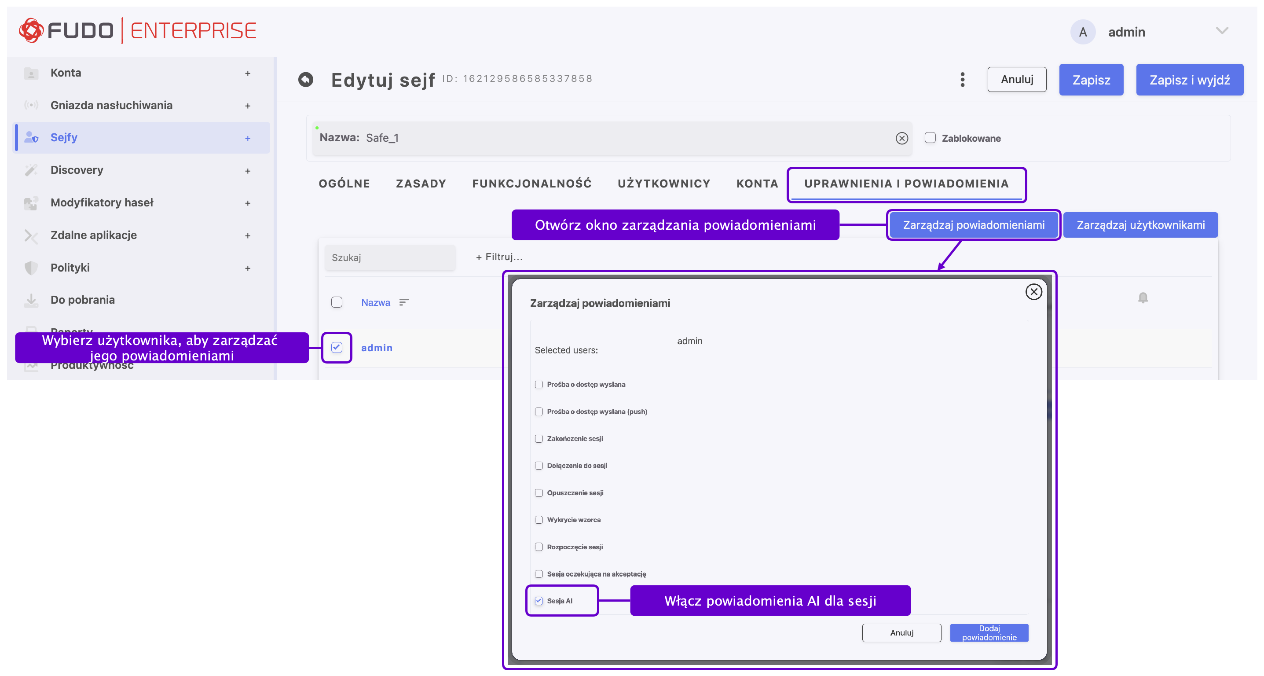This screenshot has width=1264, height=676.
Task: Open the three-dot options menu
Action: pyautogui.click(x=962, y=80)
